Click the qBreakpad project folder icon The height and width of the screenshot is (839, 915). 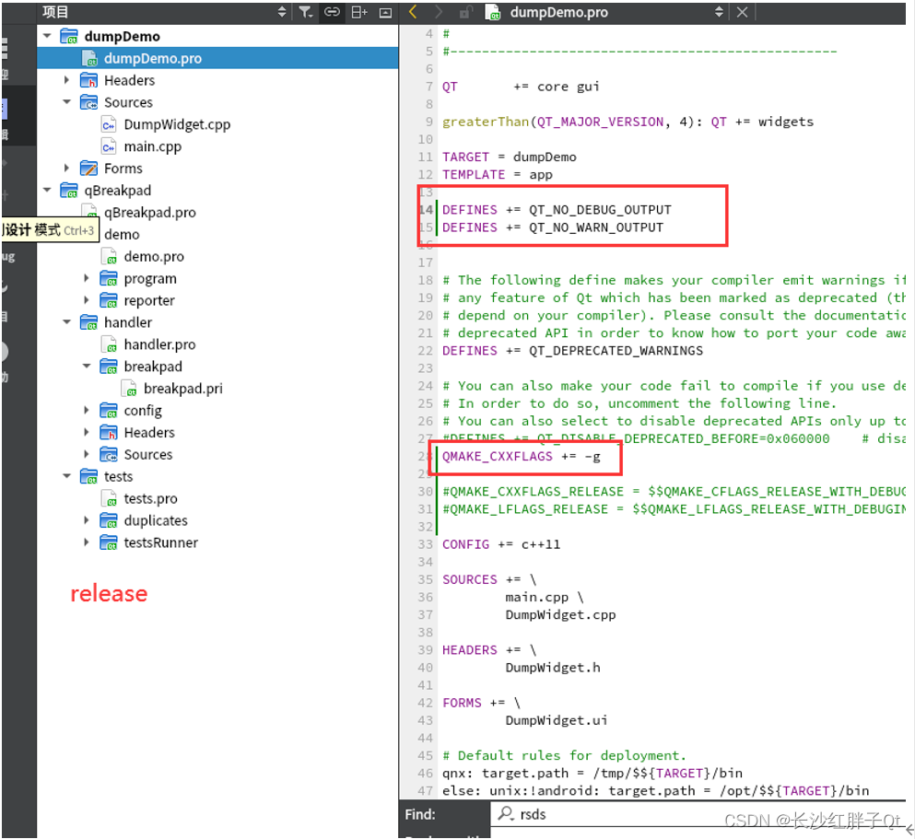(69, 190)
